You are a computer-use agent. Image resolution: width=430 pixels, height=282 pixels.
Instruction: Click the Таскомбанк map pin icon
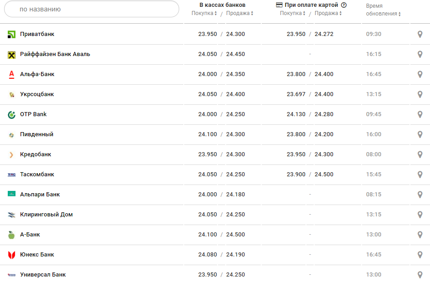[420, 174]
